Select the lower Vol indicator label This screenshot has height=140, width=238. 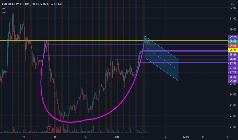tap(4, 12)
